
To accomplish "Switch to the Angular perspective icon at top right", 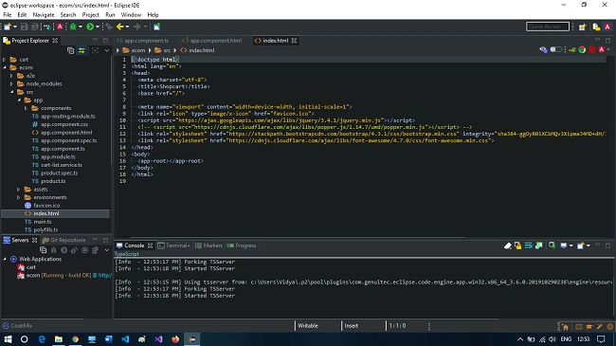I will tap(607, 27).
